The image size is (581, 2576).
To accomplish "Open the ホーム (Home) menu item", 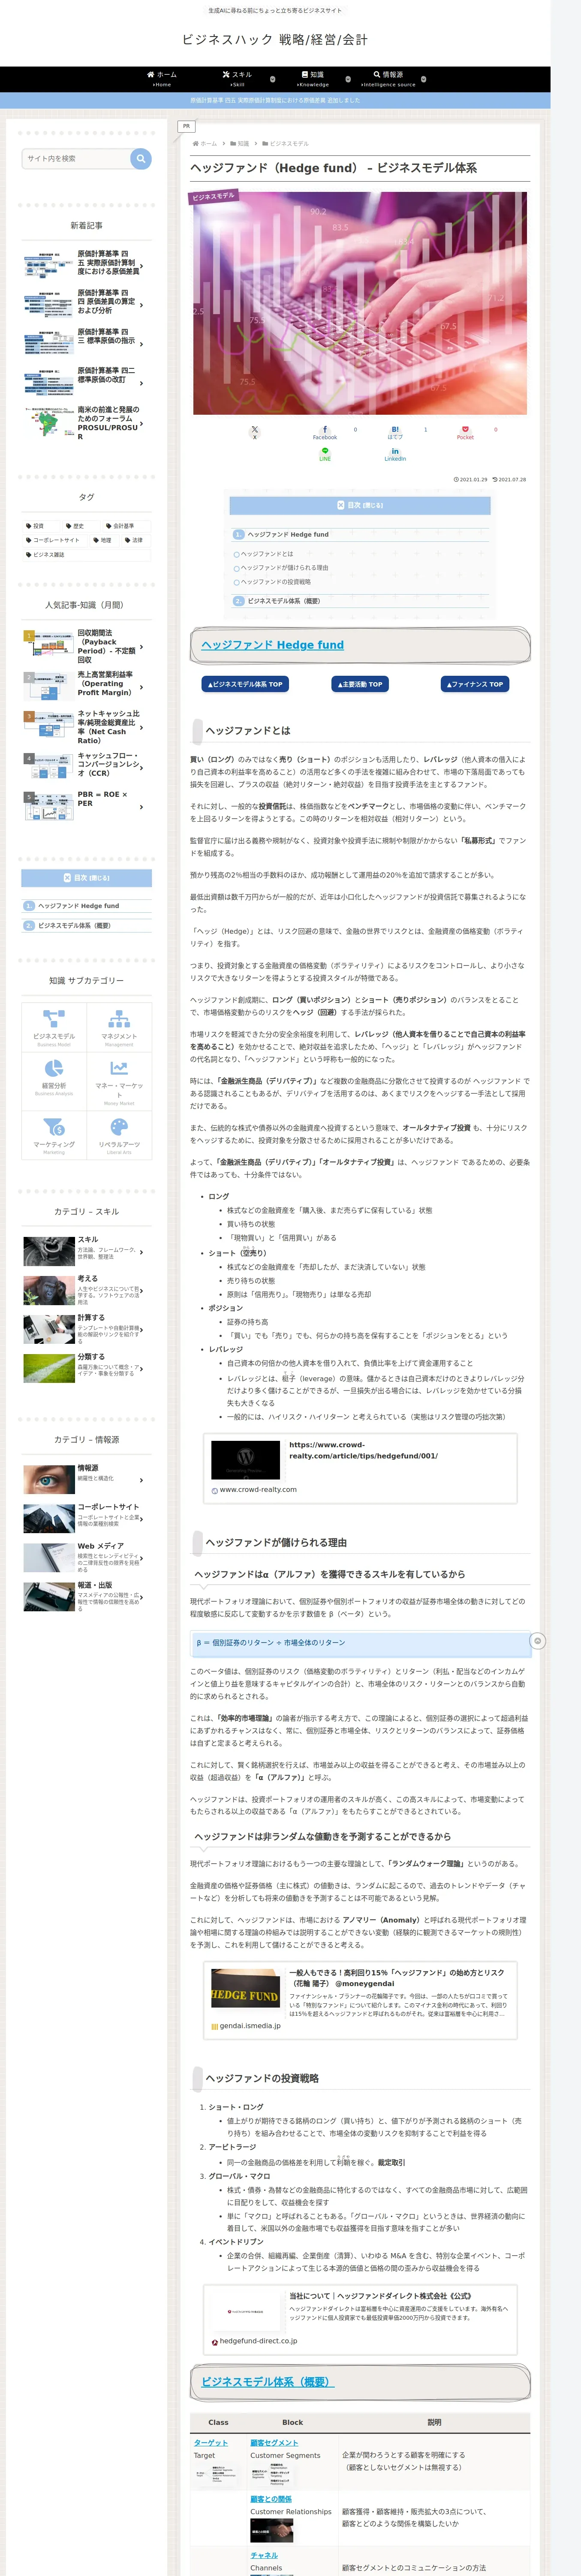I will pyautogui.click(x=162, y=79).
